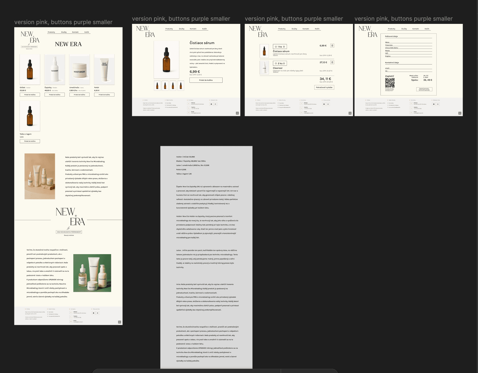The height and width of the screenshot is (373, 478).
Task: Remove Cleanser from cart via trash icon
Action: (332, 62)
